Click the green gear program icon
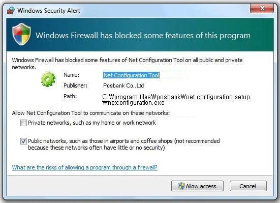This screenshot has width=280, height=203. (x=48, y=79)
